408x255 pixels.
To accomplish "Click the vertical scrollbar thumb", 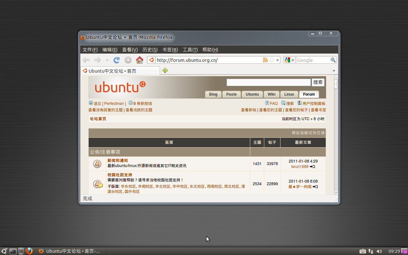I will point(336,84).
